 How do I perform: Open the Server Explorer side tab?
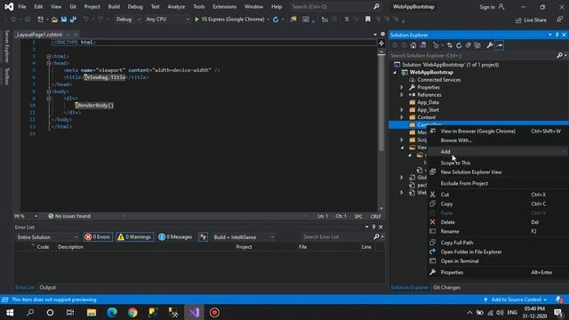(x=6, y=46)
